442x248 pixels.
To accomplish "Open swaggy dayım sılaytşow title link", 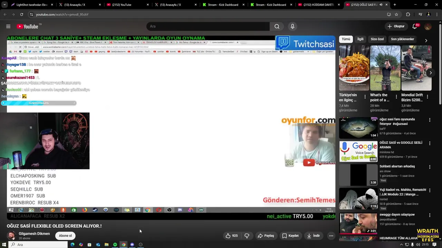I will point(397,215).
